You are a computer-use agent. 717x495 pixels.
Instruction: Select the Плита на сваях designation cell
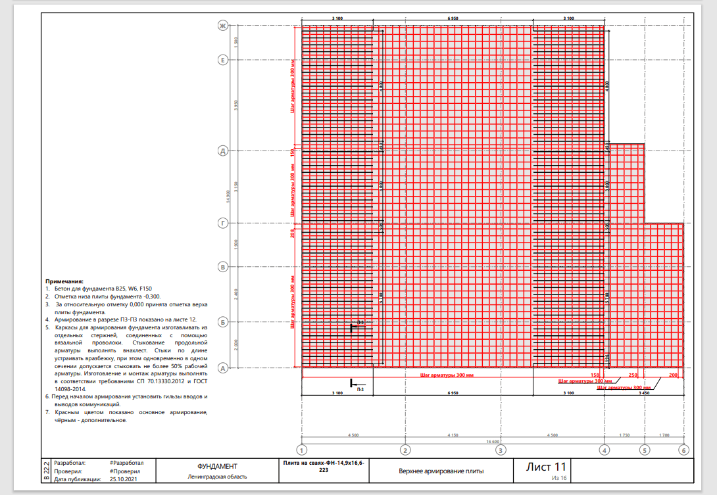324,470
